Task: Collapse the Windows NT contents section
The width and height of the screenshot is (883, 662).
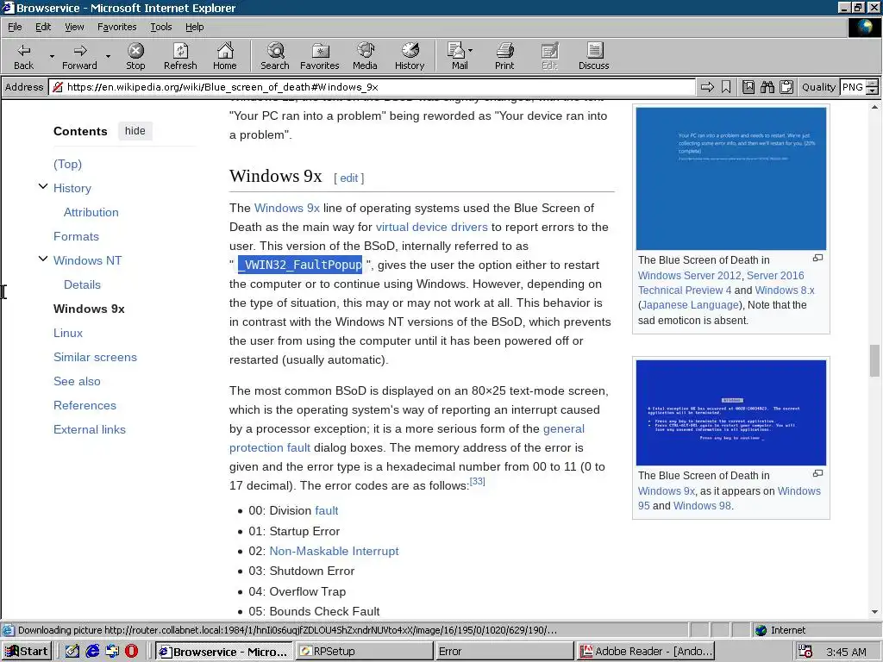Action: [43, 259]
